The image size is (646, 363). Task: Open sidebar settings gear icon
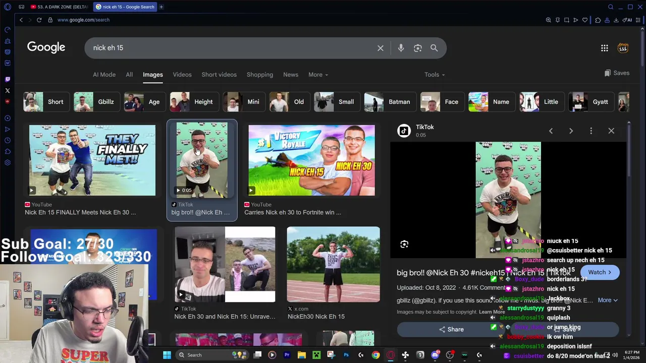tap(7, 162)
